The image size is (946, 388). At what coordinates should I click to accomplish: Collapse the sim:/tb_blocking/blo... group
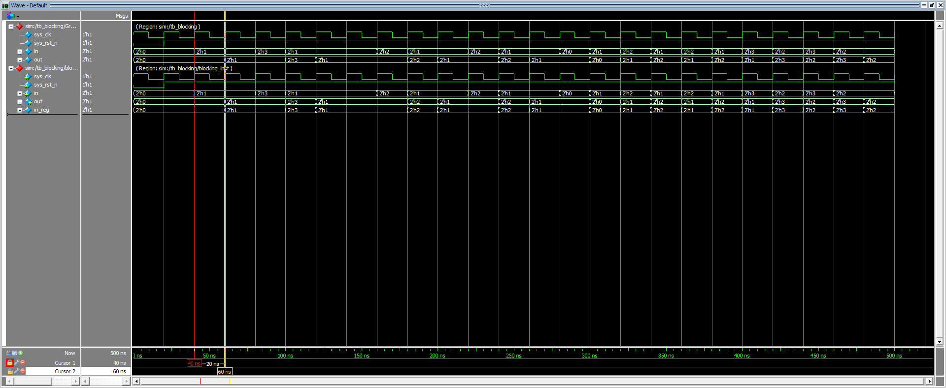pyautogui.click(x=11, y=68)
